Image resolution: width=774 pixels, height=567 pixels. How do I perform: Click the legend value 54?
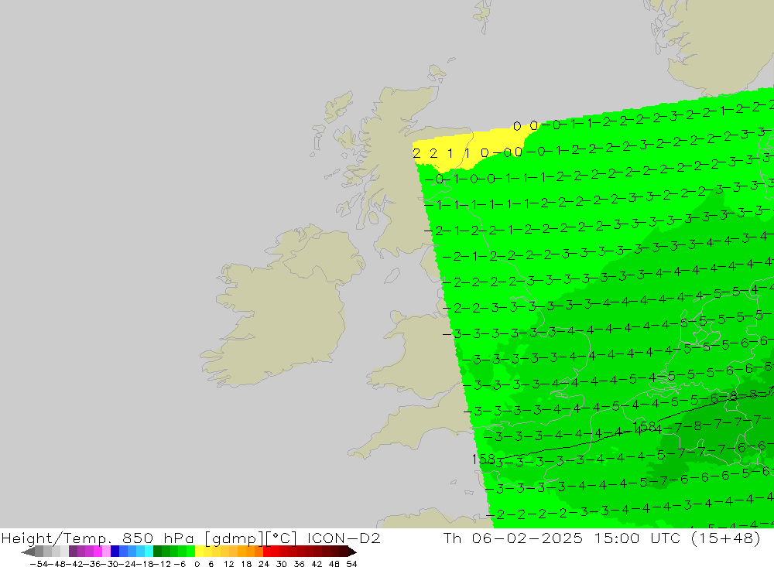click(351, 564)
